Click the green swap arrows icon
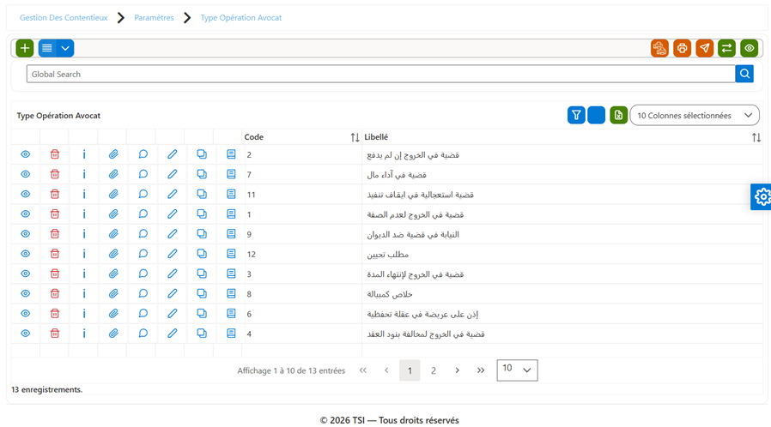This screenshot has width=771, height=427. [726, 48]
